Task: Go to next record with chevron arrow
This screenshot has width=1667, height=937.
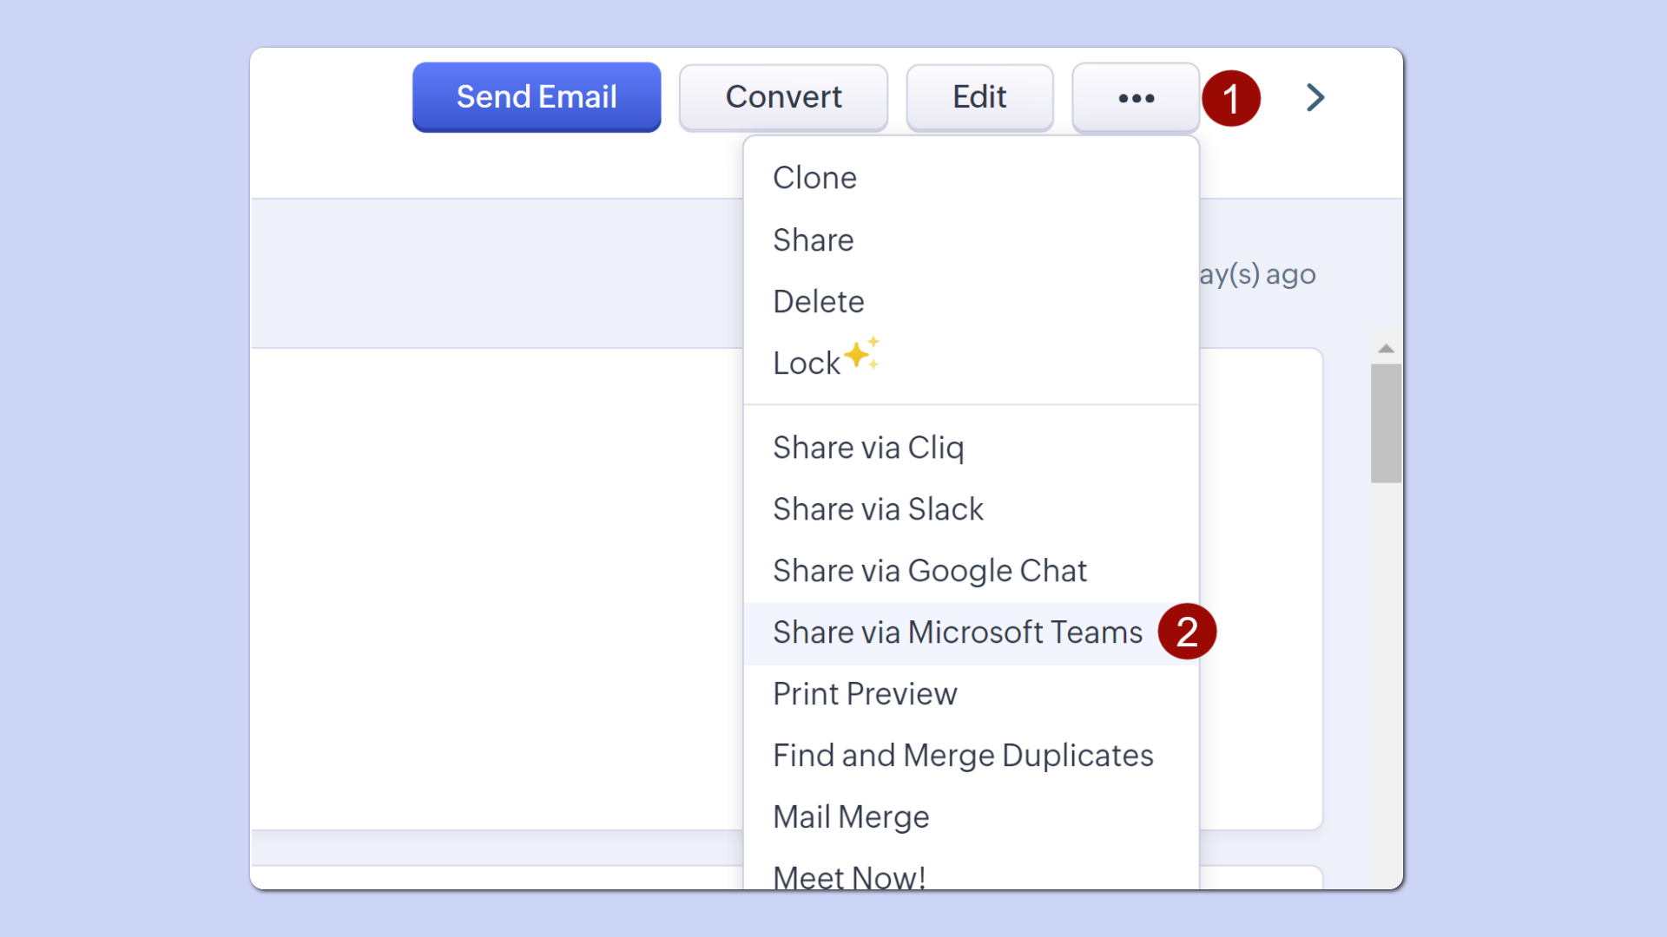Action: pos(1314,97)
